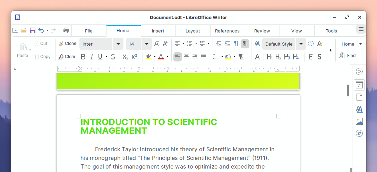Switch to the Insert tab

point(158,31)
